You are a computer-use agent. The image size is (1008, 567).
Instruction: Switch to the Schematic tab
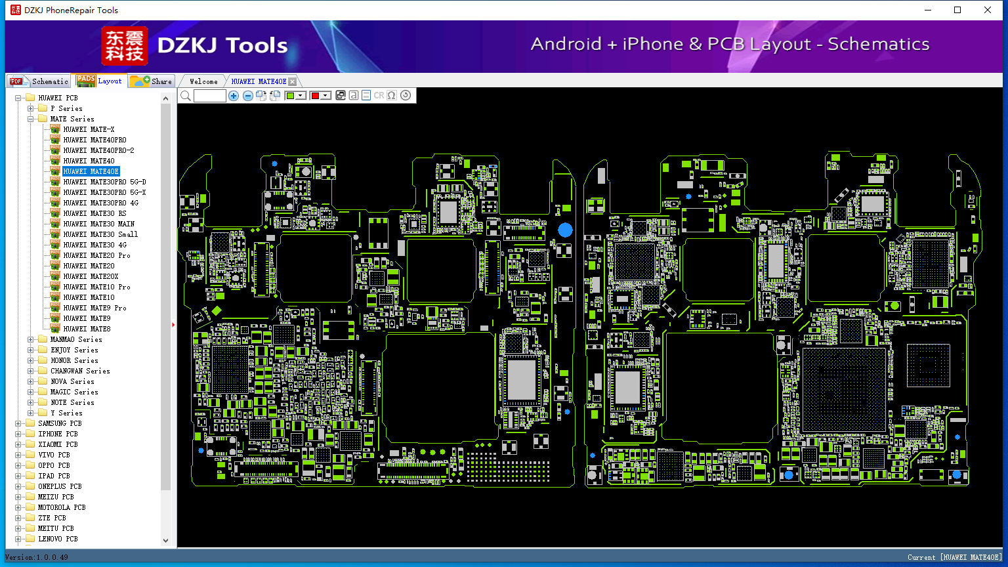pyautogui.click(x=39, y=81)
